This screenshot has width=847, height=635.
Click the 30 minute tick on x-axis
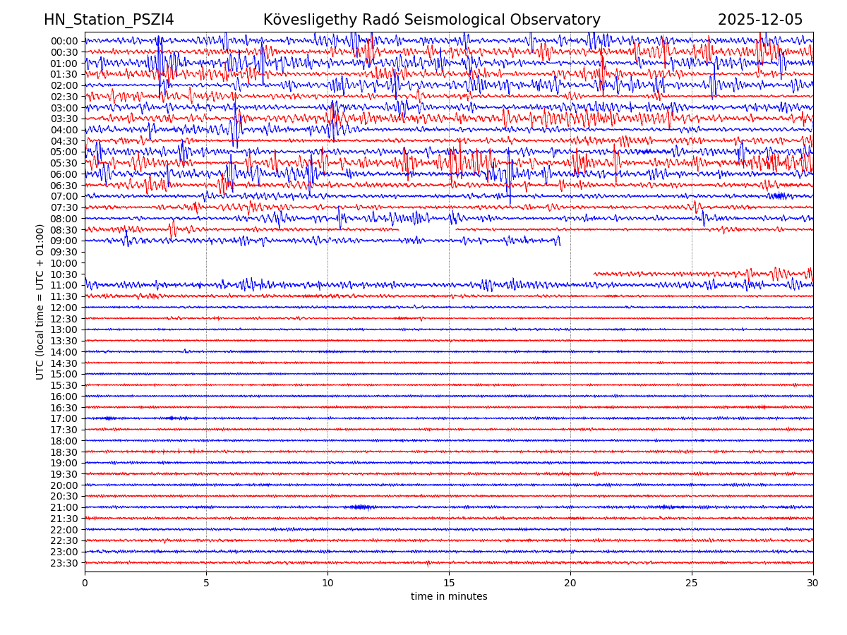coord(813,583)
